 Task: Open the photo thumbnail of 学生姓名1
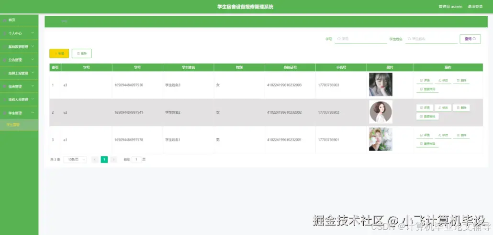coord(381,139)
